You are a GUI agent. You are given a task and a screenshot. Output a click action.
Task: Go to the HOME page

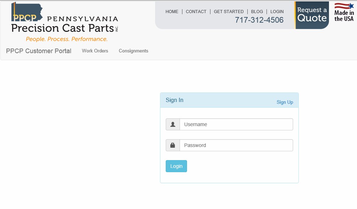click(172, 12)
